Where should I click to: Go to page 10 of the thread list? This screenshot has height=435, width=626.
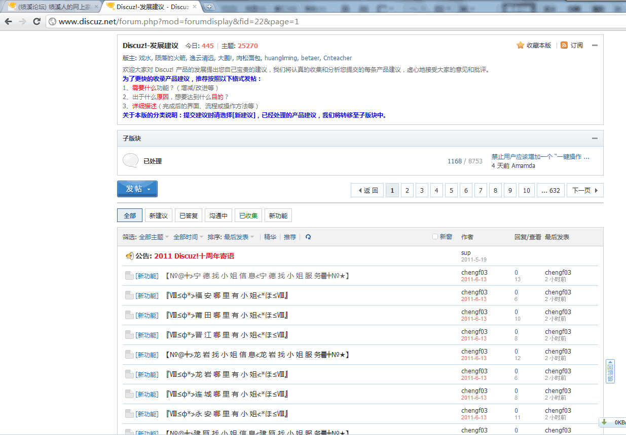[x=527, y=190]
